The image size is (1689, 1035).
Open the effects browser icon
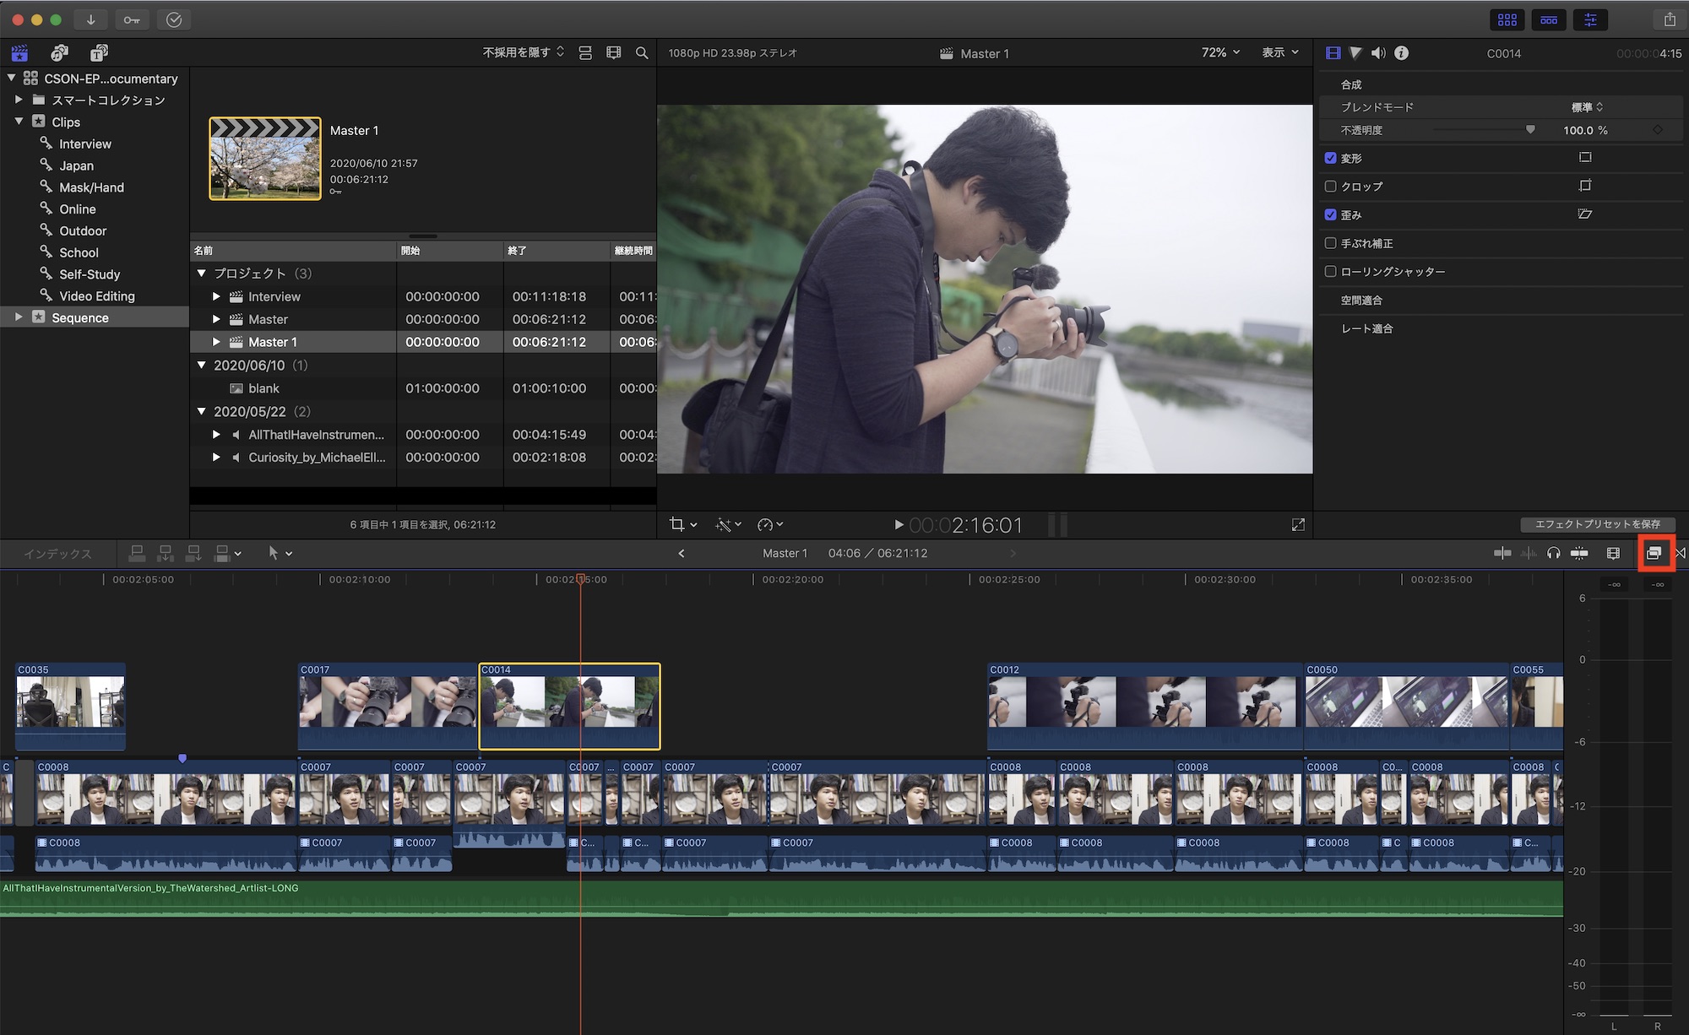pyautogui.click(x=1654, y=553)
